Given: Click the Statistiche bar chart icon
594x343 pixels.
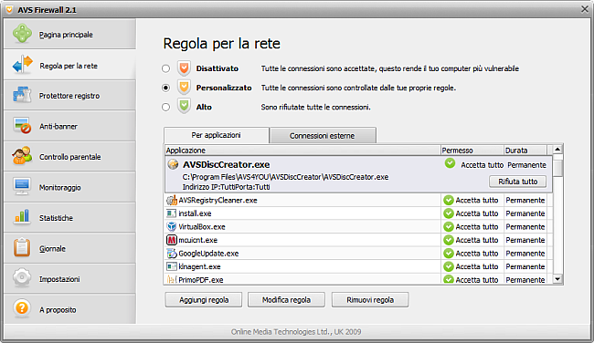Looking at the screenshot, I should (x=22, y=217).
